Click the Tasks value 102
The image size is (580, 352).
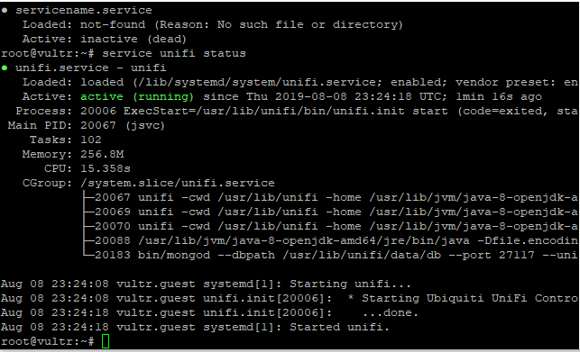90,140
